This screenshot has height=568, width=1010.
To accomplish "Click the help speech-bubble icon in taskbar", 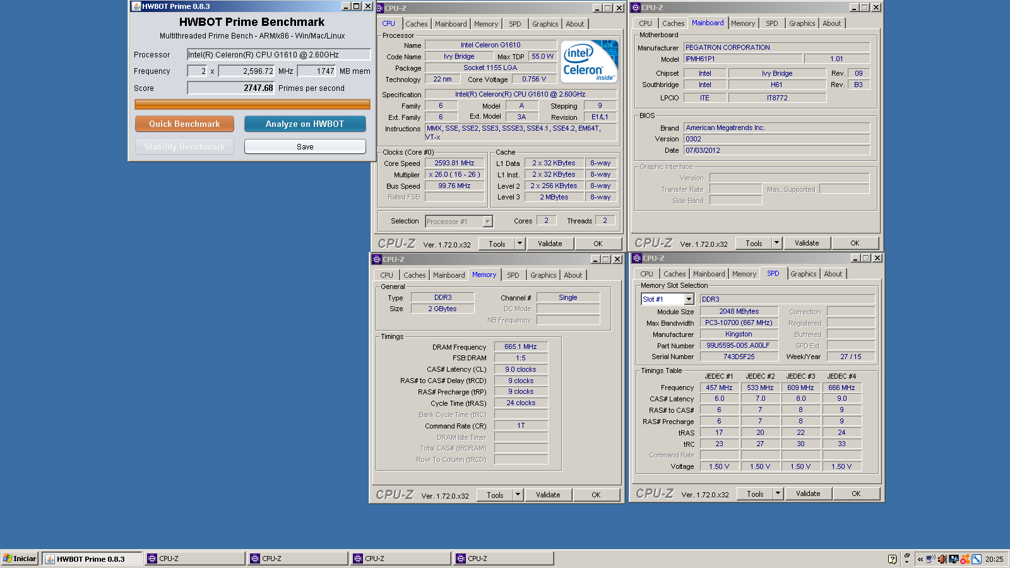I will tap(892, 559).
